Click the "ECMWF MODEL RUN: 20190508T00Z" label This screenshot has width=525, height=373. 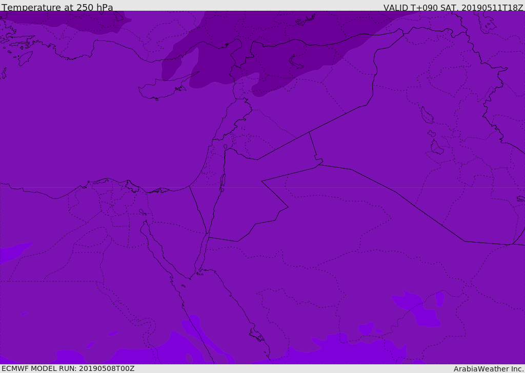tap(68, 368)
